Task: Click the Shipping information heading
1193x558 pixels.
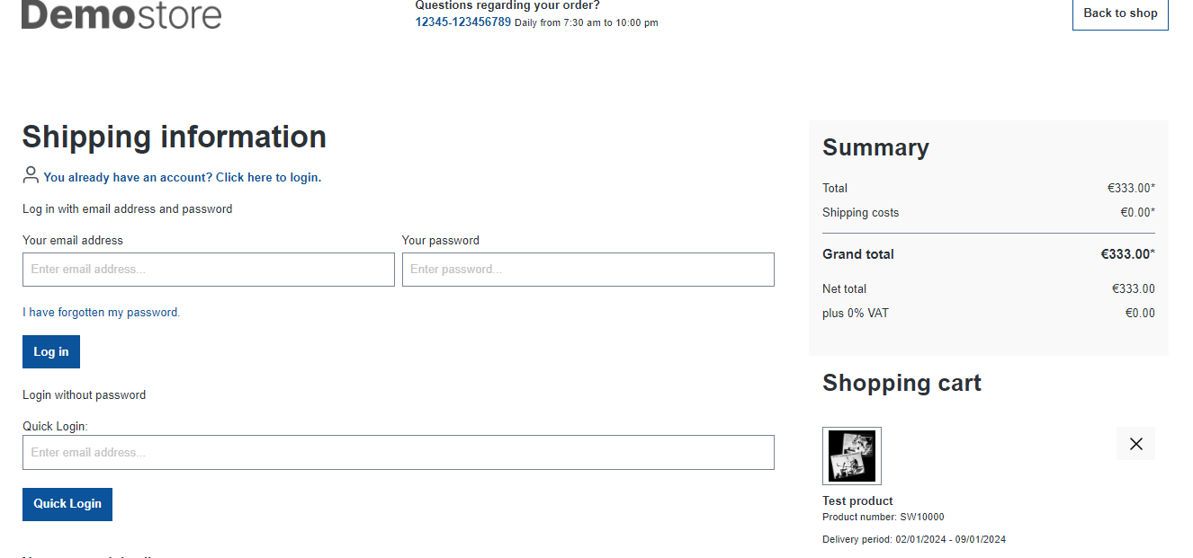Action: pyautogui.click(x=175, y=137)
